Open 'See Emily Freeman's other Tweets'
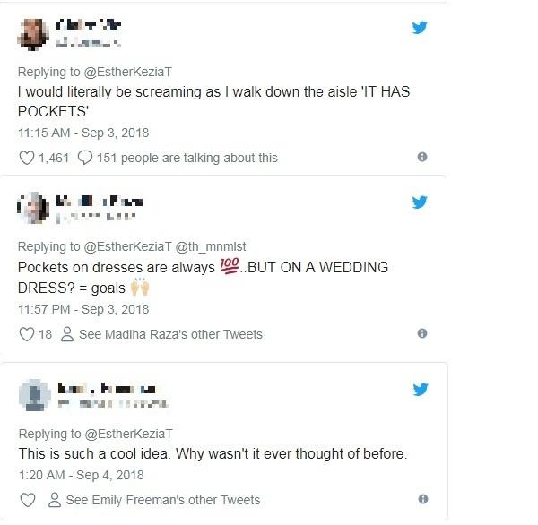 click(x=162, y=500)
